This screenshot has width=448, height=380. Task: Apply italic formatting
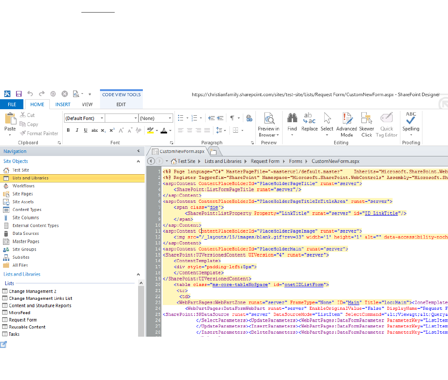tap(77, 130)
